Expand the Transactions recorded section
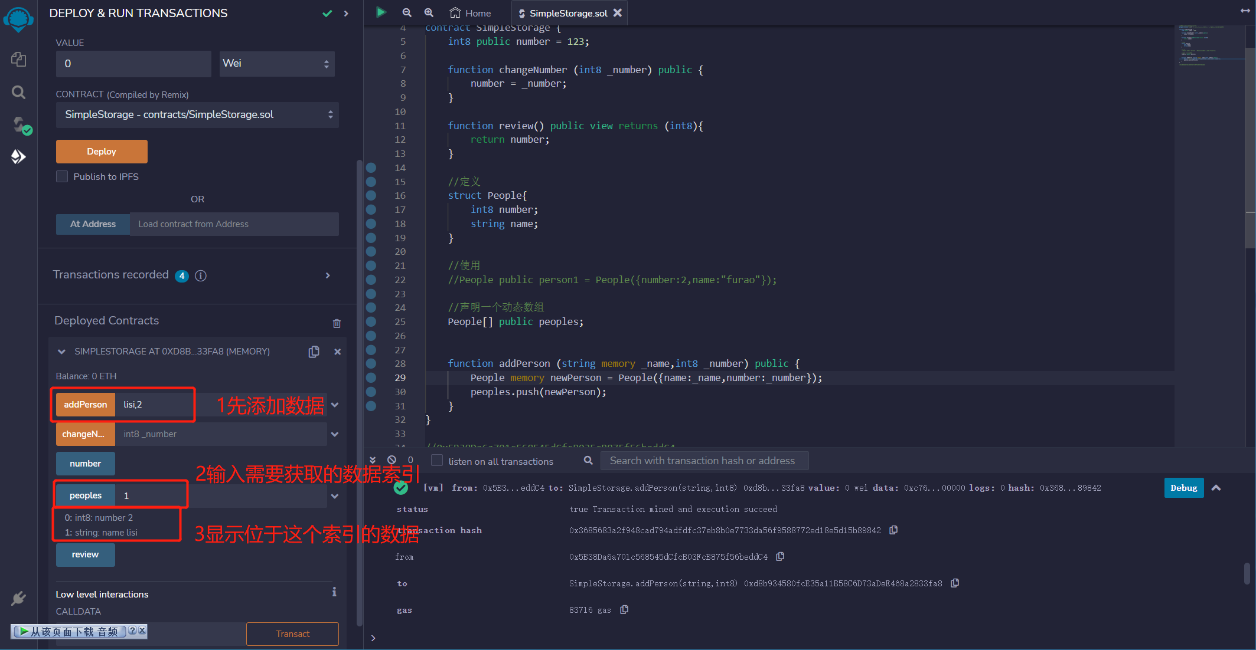This screenshot has width=1256, height=650. (x=328, y=275)
